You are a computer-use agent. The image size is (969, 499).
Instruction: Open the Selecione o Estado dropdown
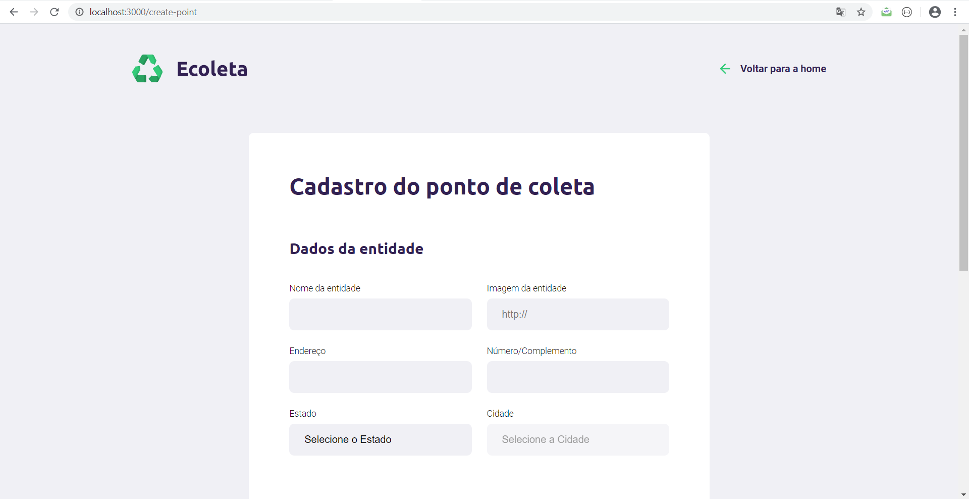click(x=380, y=439)
